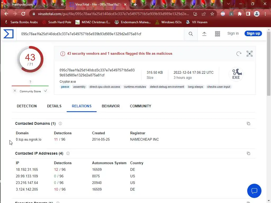
Task: Open IP address 20.99.133.109
Action: coord(27,176)
